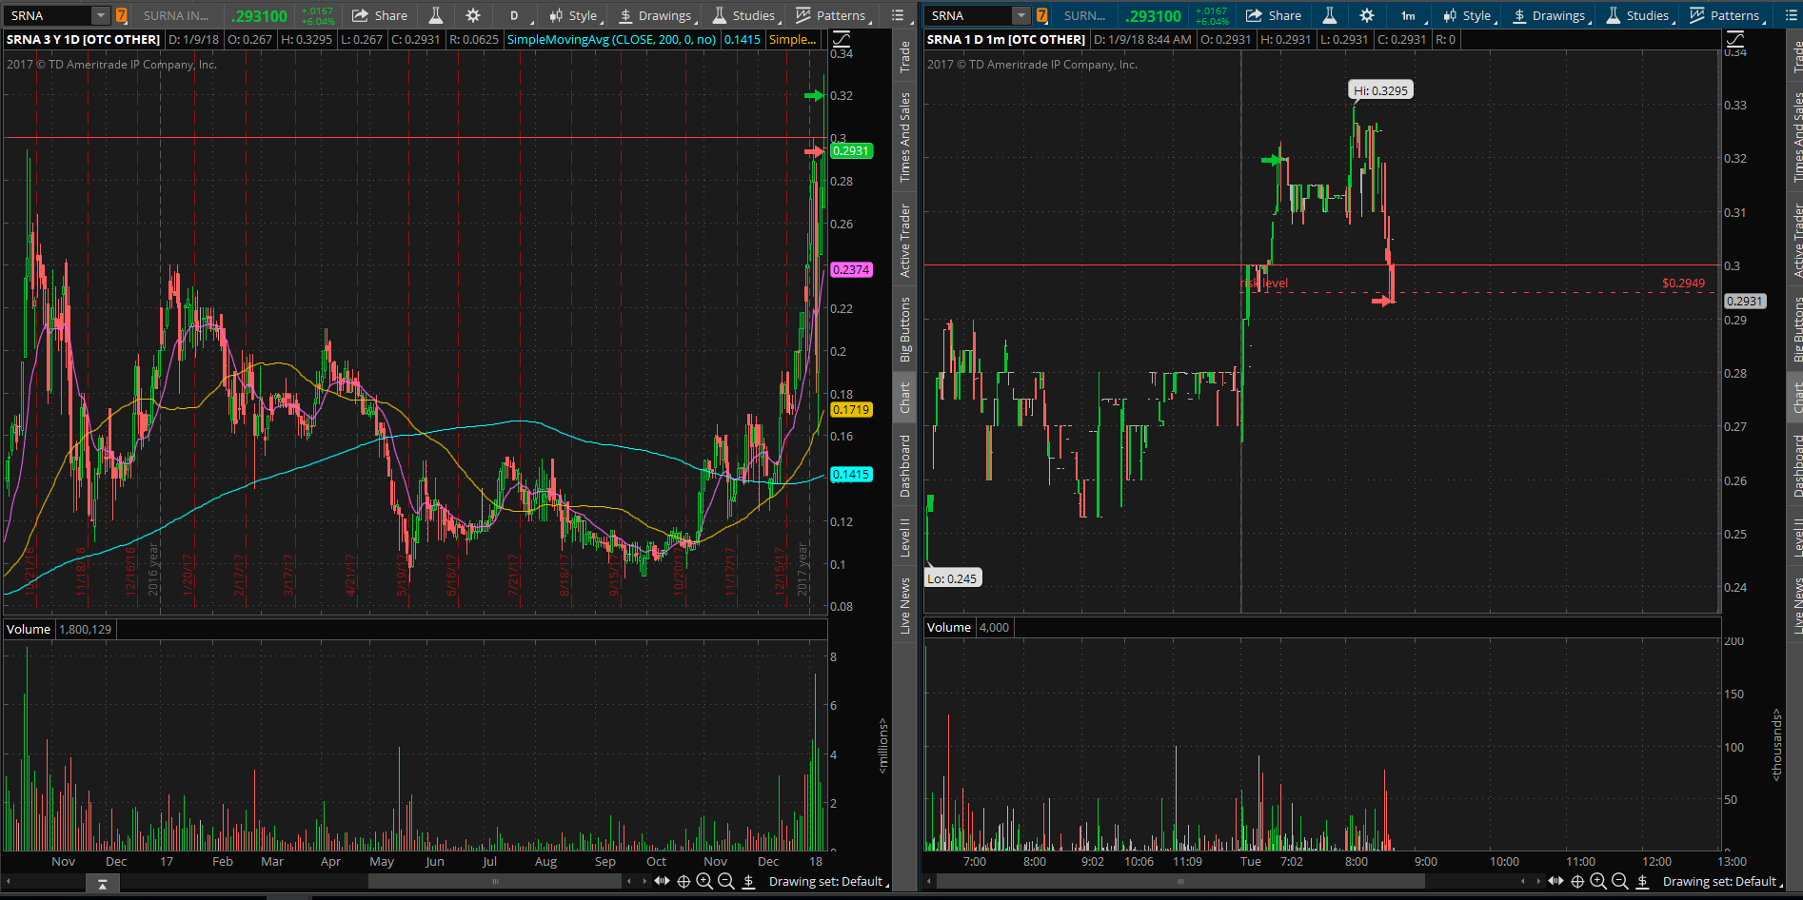The image size is (1803, 900).
Task: Click the left chart crosshair pointer icon
Action: [x=684, y=881]
